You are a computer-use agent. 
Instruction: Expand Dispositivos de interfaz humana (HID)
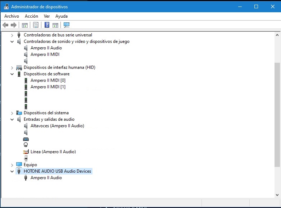(x=12, y=67)
